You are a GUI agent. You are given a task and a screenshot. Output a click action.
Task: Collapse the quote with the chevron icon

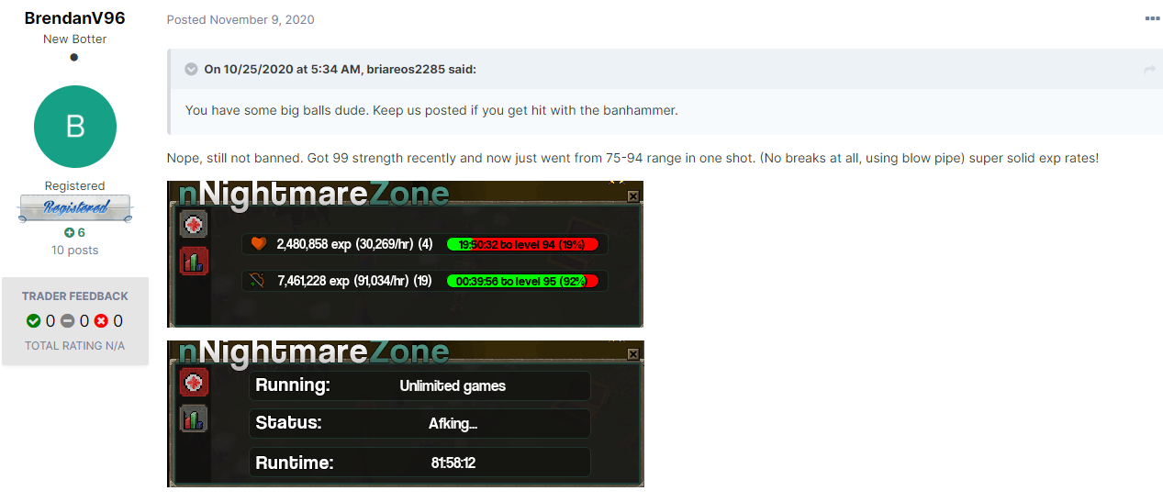point(191,69)
